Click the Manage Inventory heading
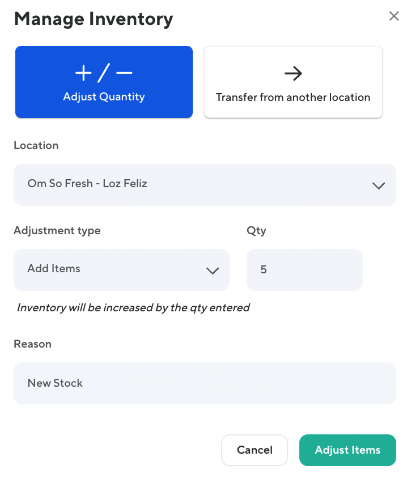 (x=93, y=19)
